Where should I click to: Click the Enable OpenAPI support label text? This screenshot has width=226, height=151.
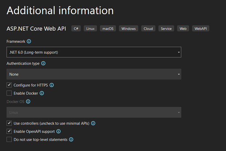[x=34, y=131]
